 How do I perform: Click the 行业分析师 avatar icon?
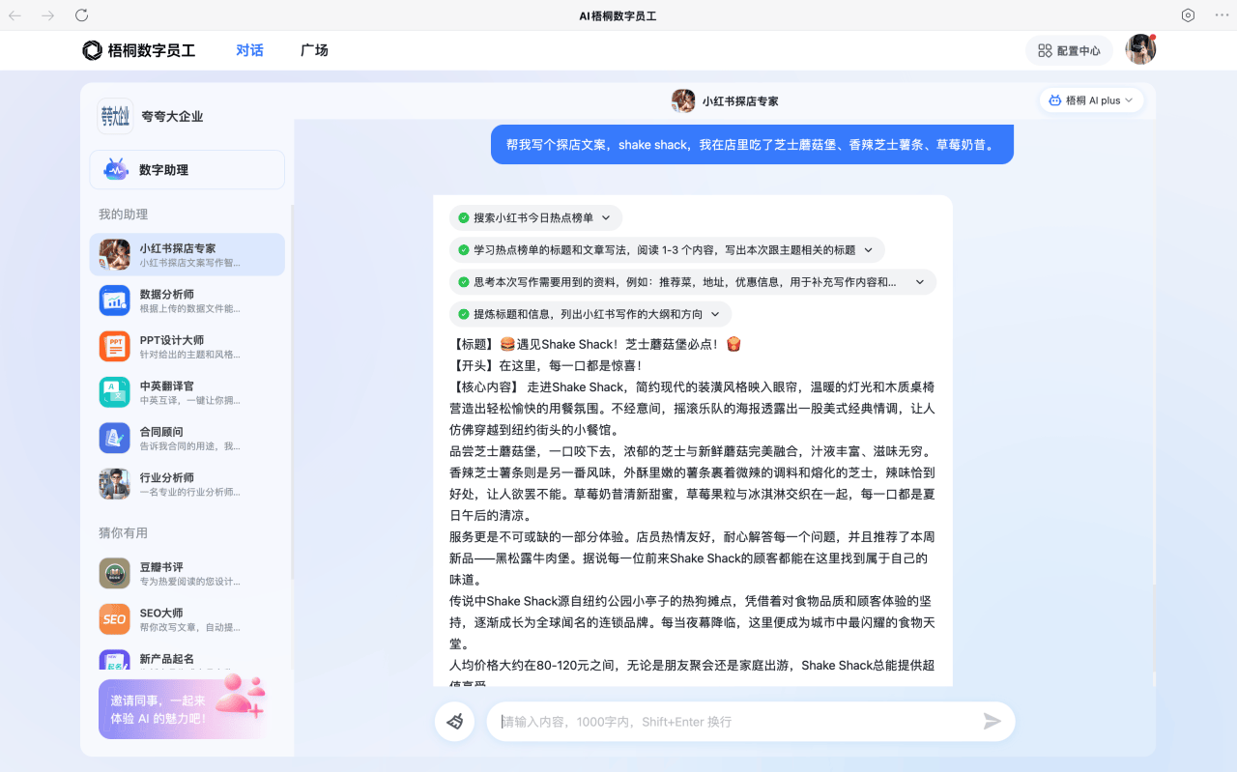tap(114, 484)
